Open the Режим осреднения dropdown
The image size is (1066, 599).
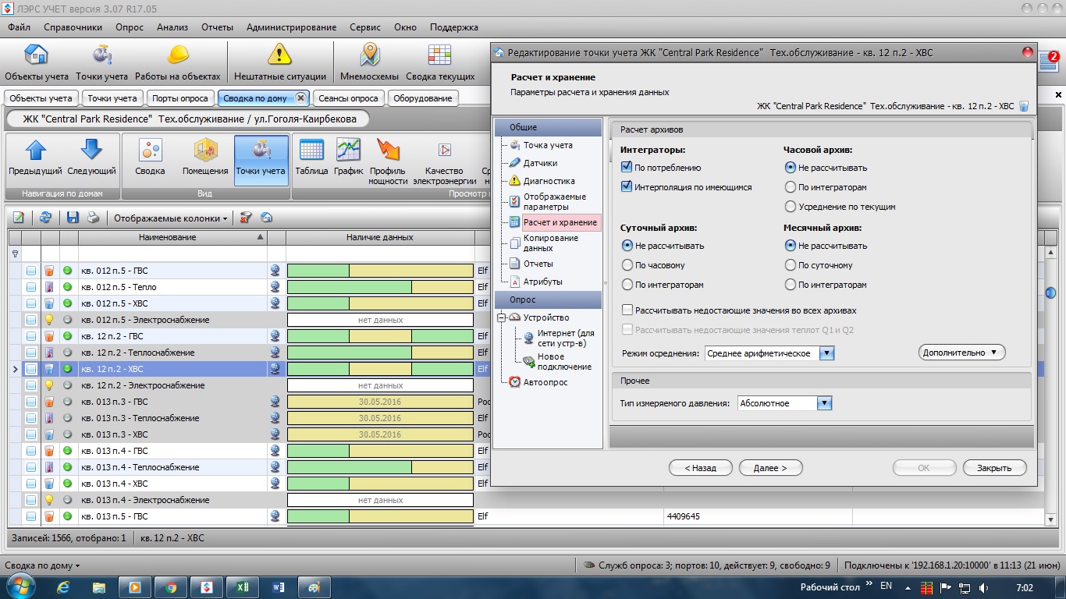pyautogui.click(x=826, y=353)
